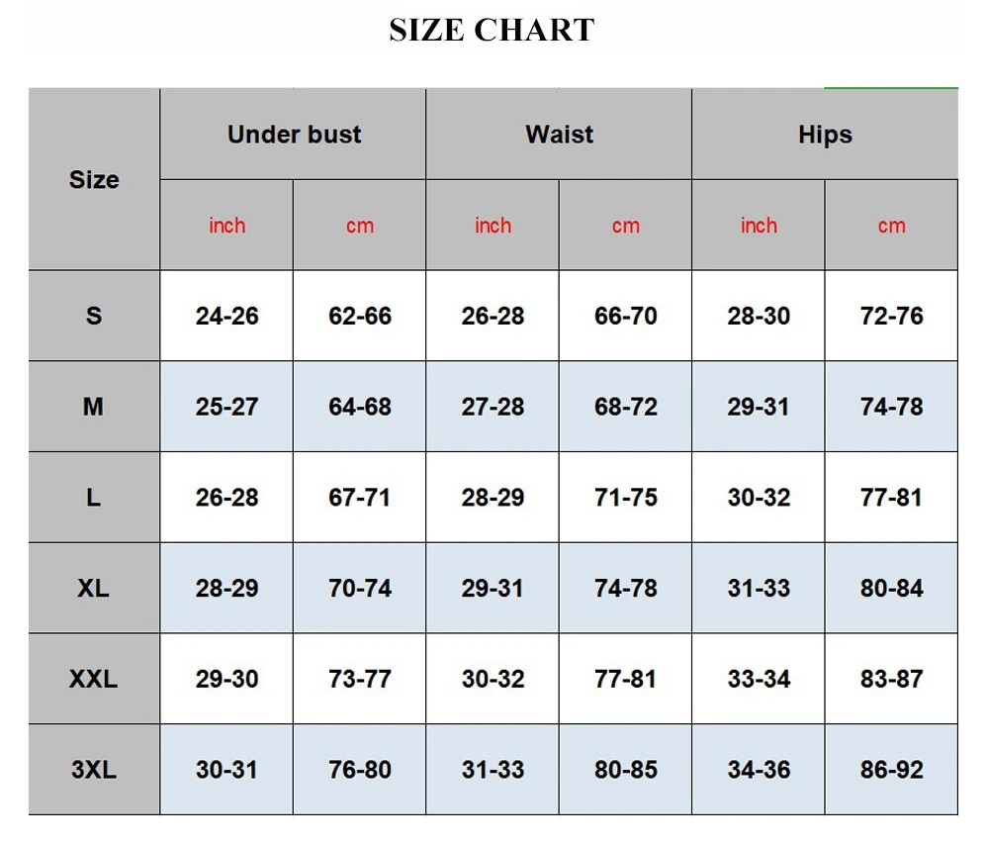Screen dimensions: 987x843
Task: Click the Size header cell
Action: click(x=94, y=179)
